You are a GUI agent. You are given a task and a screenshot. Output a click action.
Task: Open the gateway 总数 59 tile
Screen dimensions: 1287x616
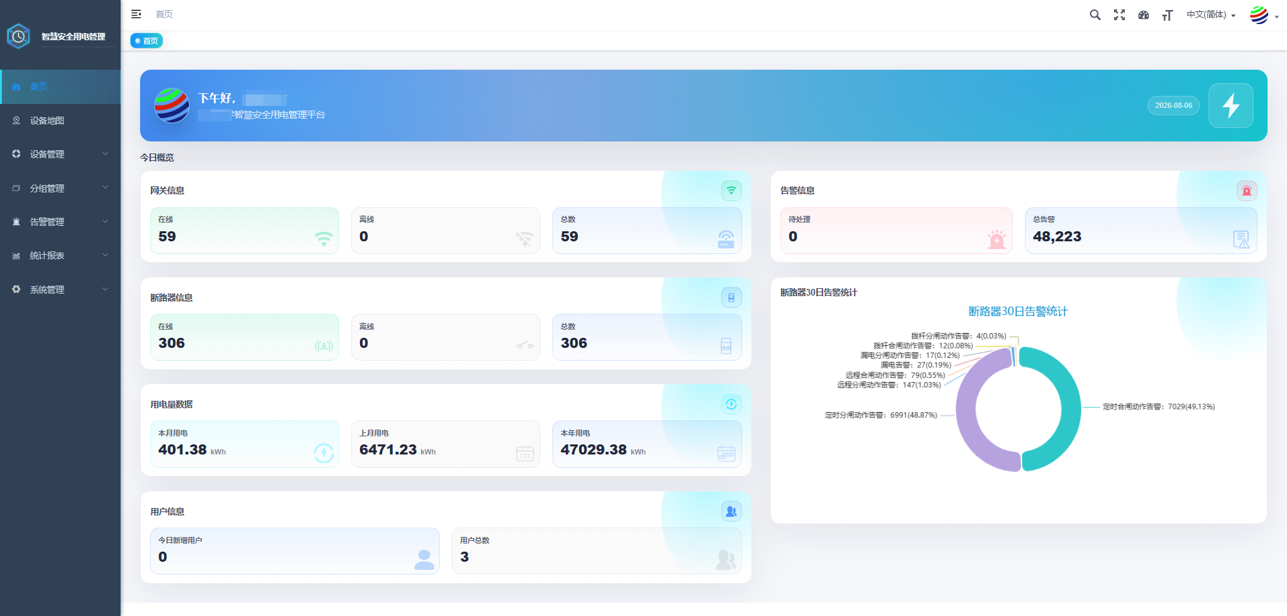[x=647, y=231]
